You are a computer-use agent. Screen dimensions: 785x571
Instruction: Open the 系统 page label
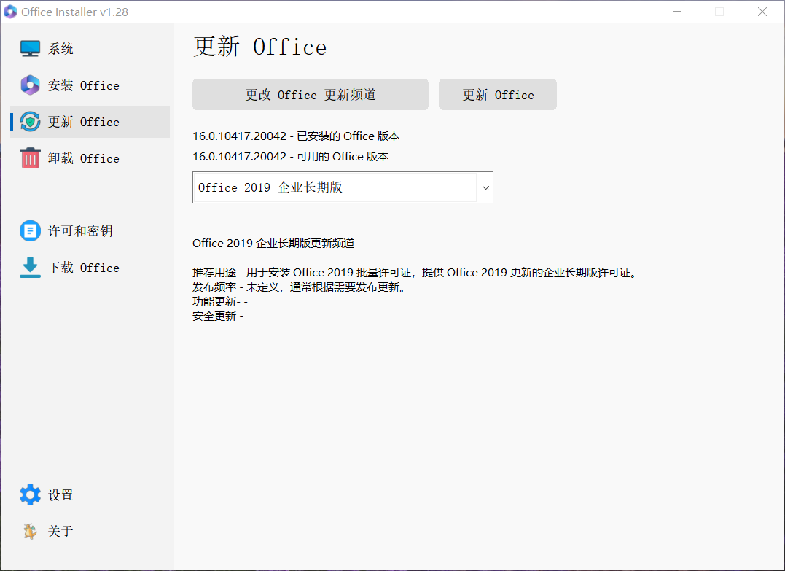pyautogui.click(x=60, y=49)
